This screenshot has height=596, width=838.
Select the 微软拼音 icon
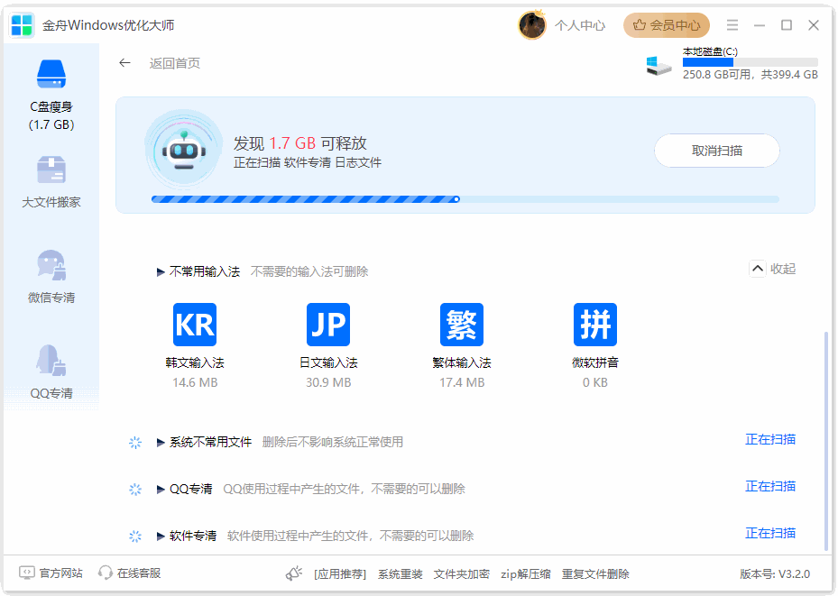(594, 325)
